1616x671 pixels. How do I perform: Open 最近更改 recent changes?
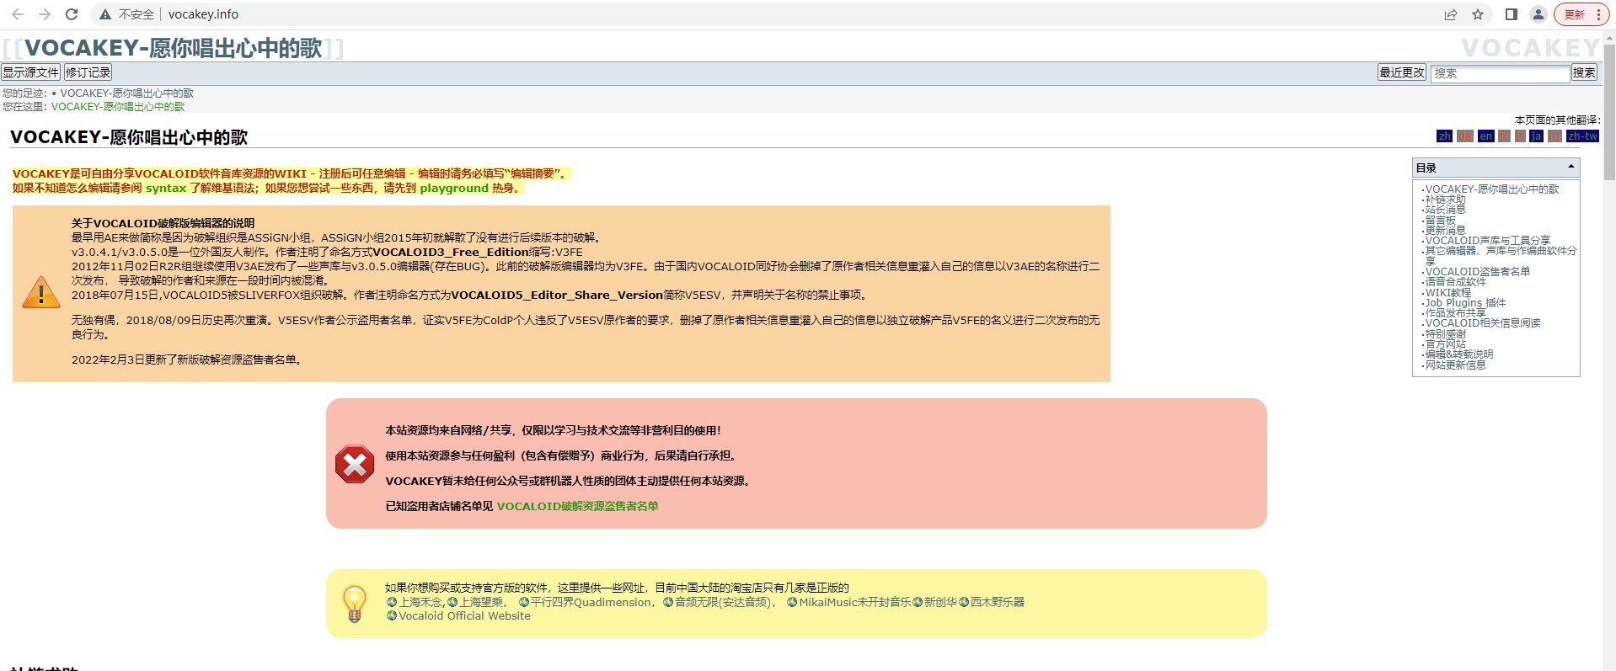[1402, 72]
